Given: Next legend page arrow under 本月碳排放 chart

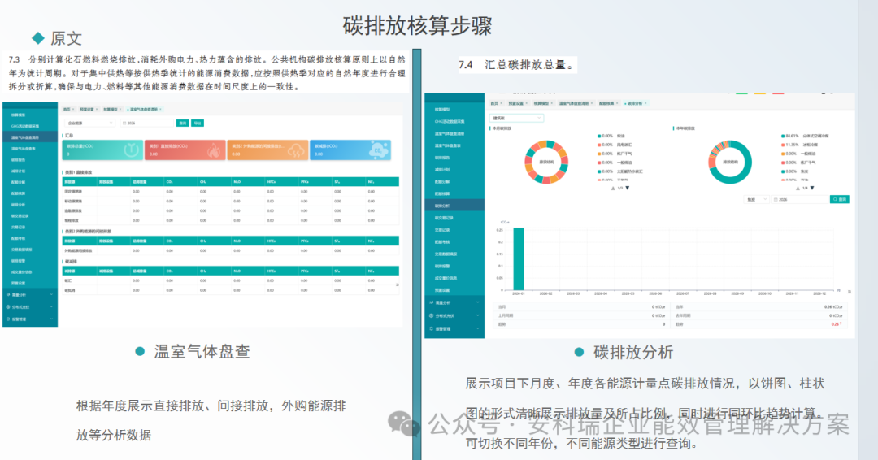Looking at the screenshot, I should 627,188.
